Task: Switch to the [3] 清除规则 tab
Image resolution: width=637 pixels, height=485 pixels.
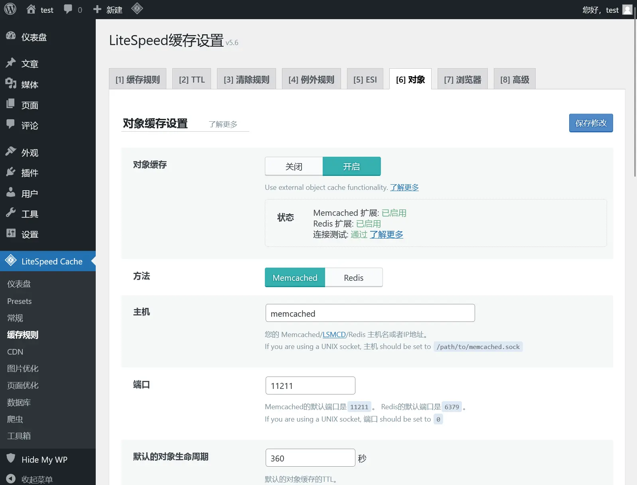Action: [247, 79]
